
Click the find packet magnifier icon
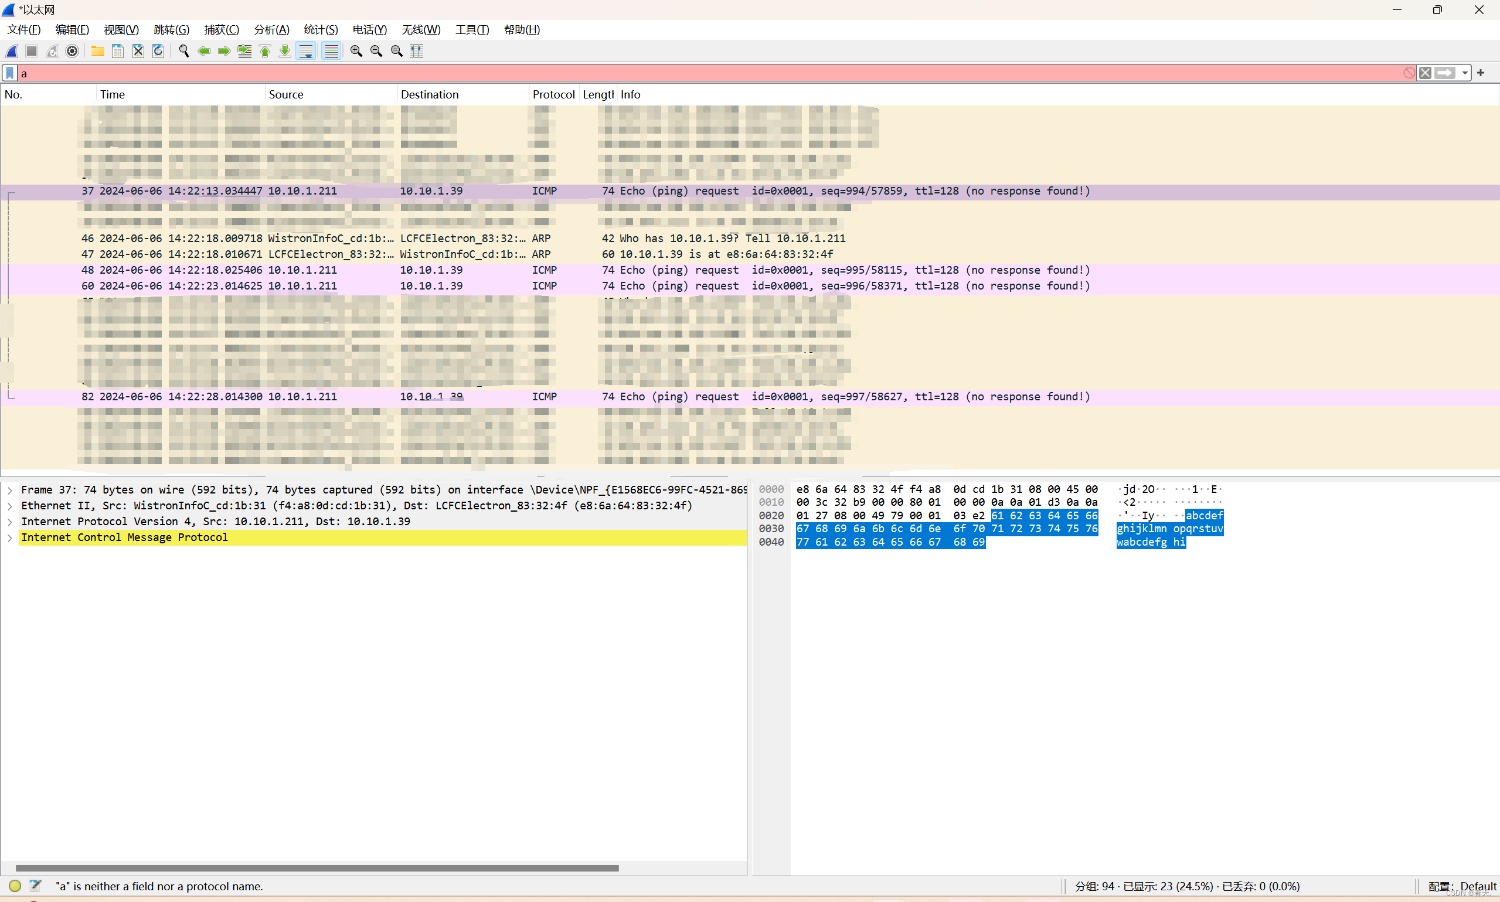183,51
